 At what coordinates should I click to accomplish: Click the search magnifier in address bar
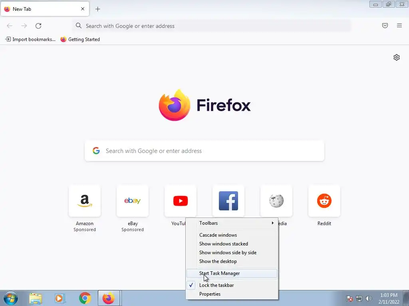[79, 25]
